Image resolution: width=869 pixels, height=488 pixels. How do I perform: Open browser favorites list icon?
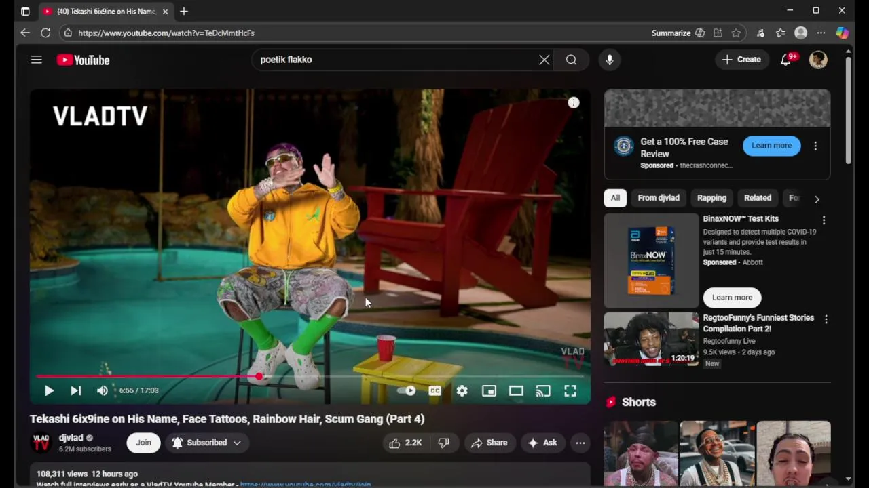[781, 33]
